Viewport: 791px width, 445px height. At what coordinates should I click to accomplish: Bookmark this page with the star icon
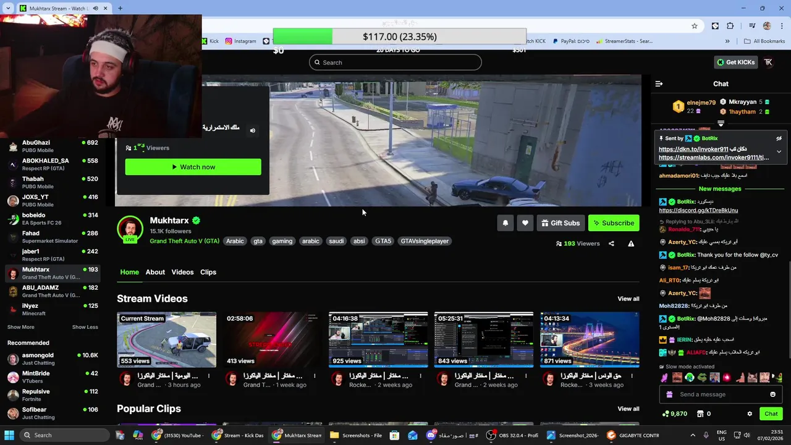point(695,26)
